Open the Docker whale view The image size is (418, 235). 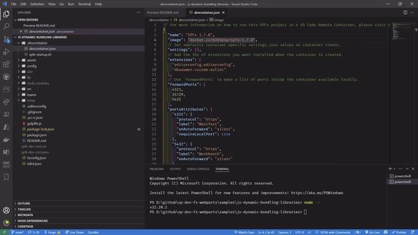click(x=6, y=140)
